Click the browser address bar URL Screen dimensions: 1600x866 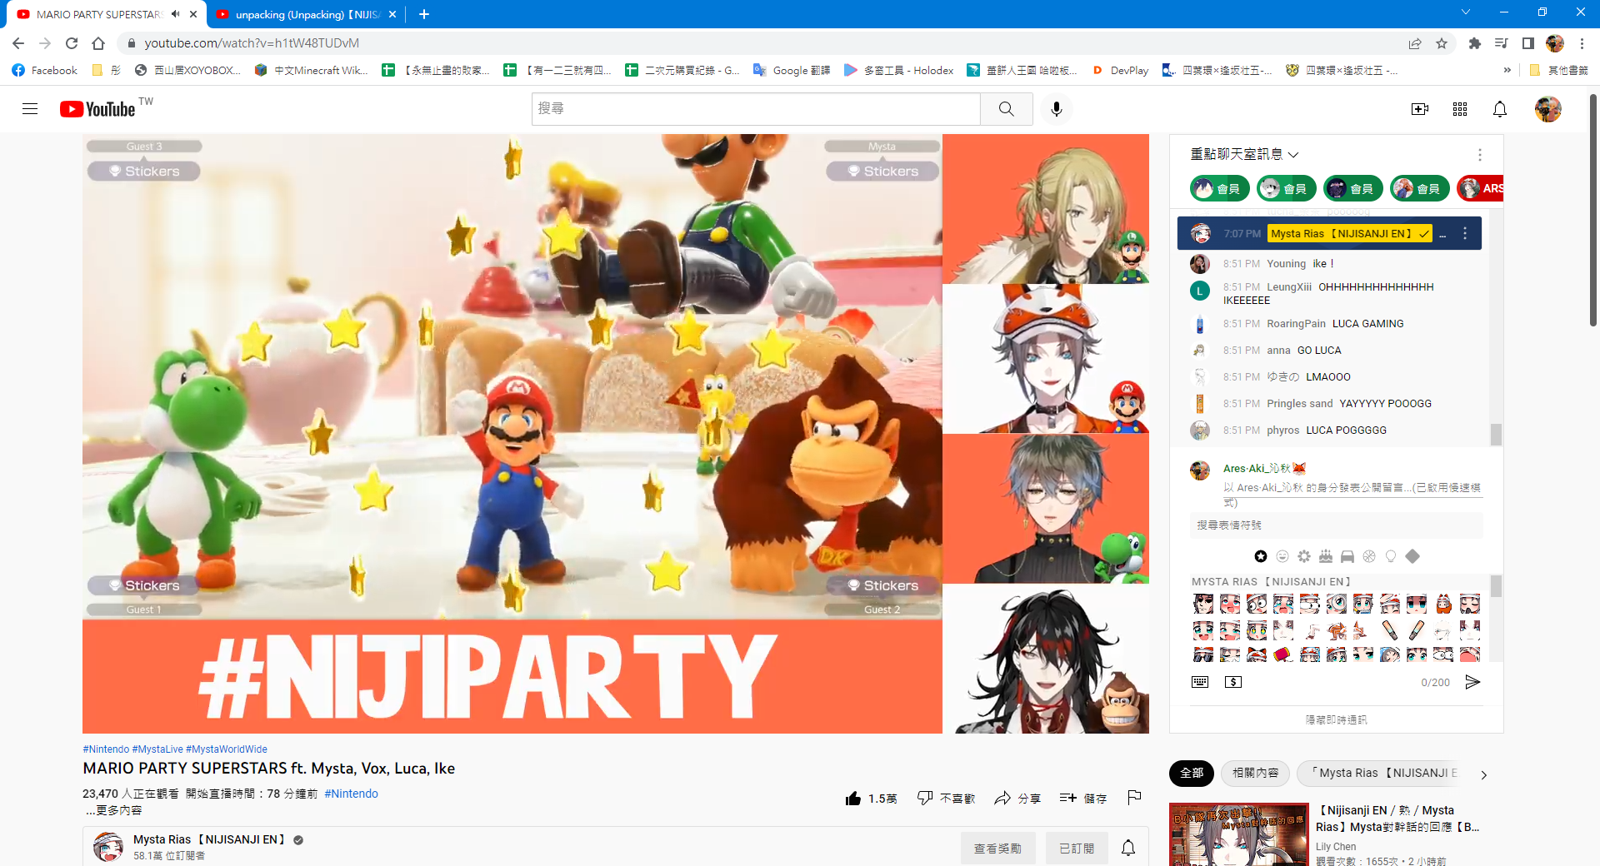pyautogui.click(x=252, y=43)
